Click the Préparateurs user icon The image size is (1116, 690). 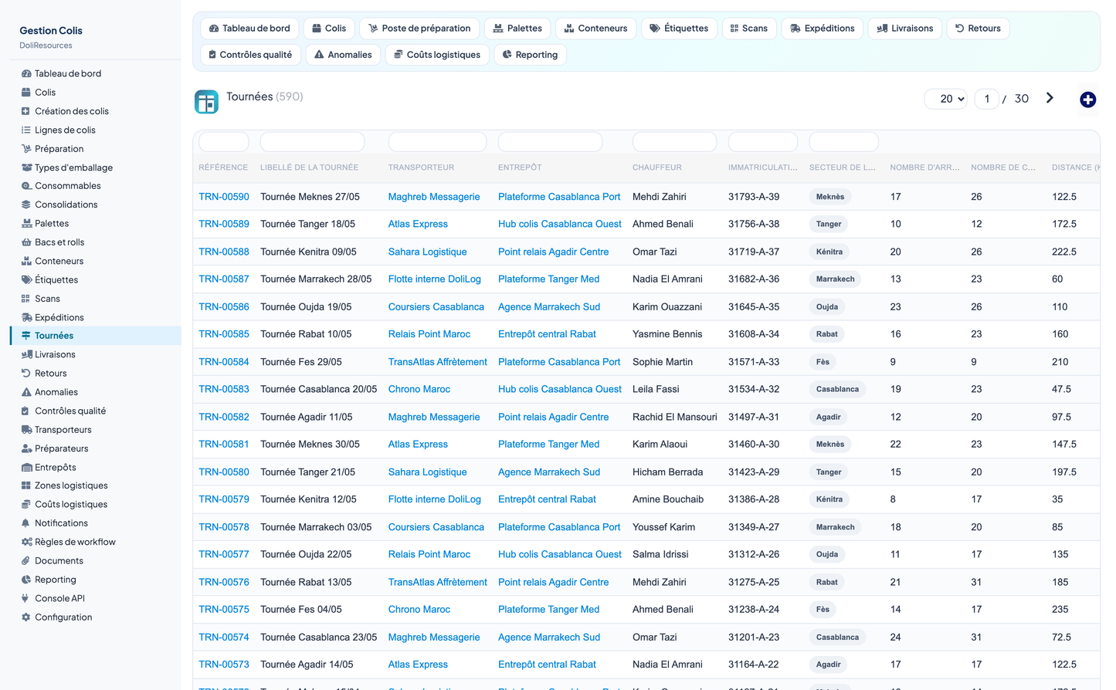26,448
